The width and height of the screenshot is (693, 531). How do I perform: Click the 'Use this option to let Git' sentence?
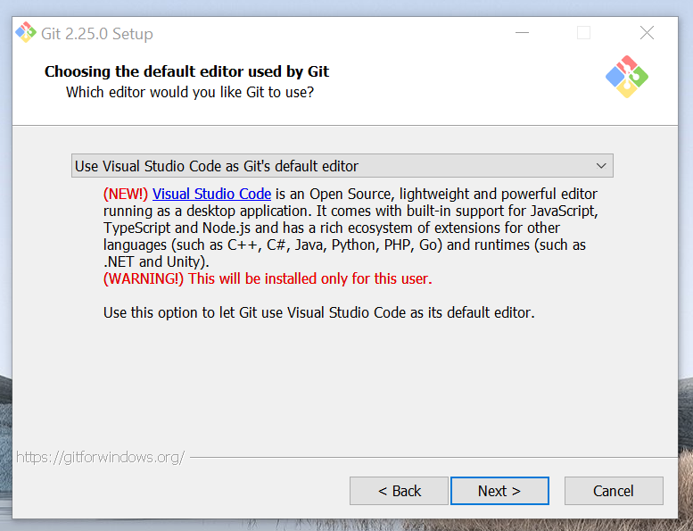click(x=319, y=312)
